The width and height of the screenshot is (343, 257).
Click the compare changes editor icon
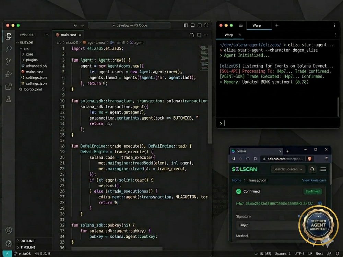(192, 35)
